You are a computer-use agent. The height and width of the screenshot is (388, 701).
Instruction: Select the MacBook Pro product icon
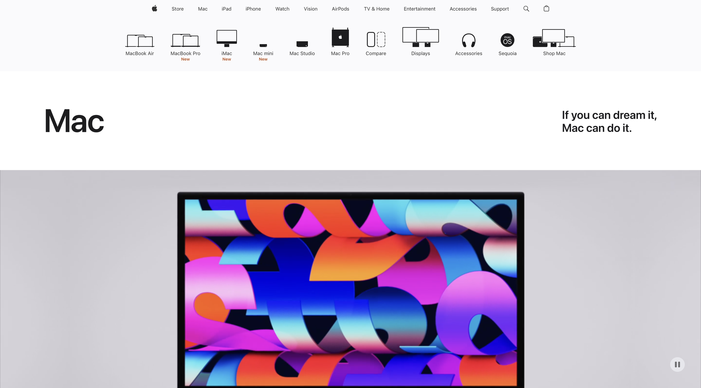click(x=185, y=41)
